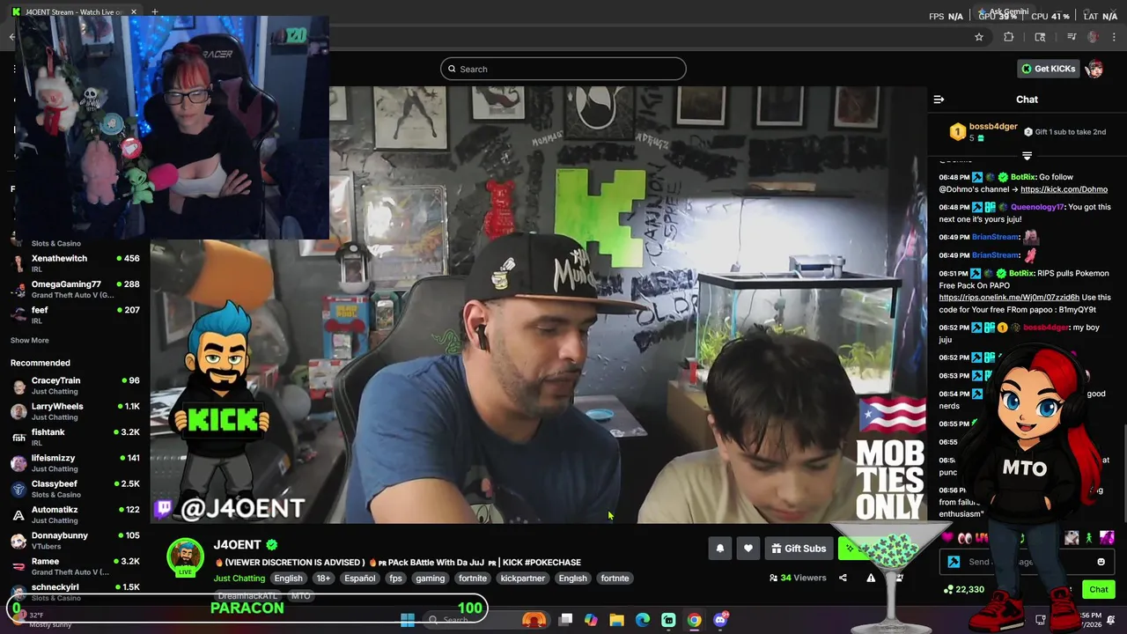
Task: Open Automatikz recommended channel
Action: pos(75,514)
